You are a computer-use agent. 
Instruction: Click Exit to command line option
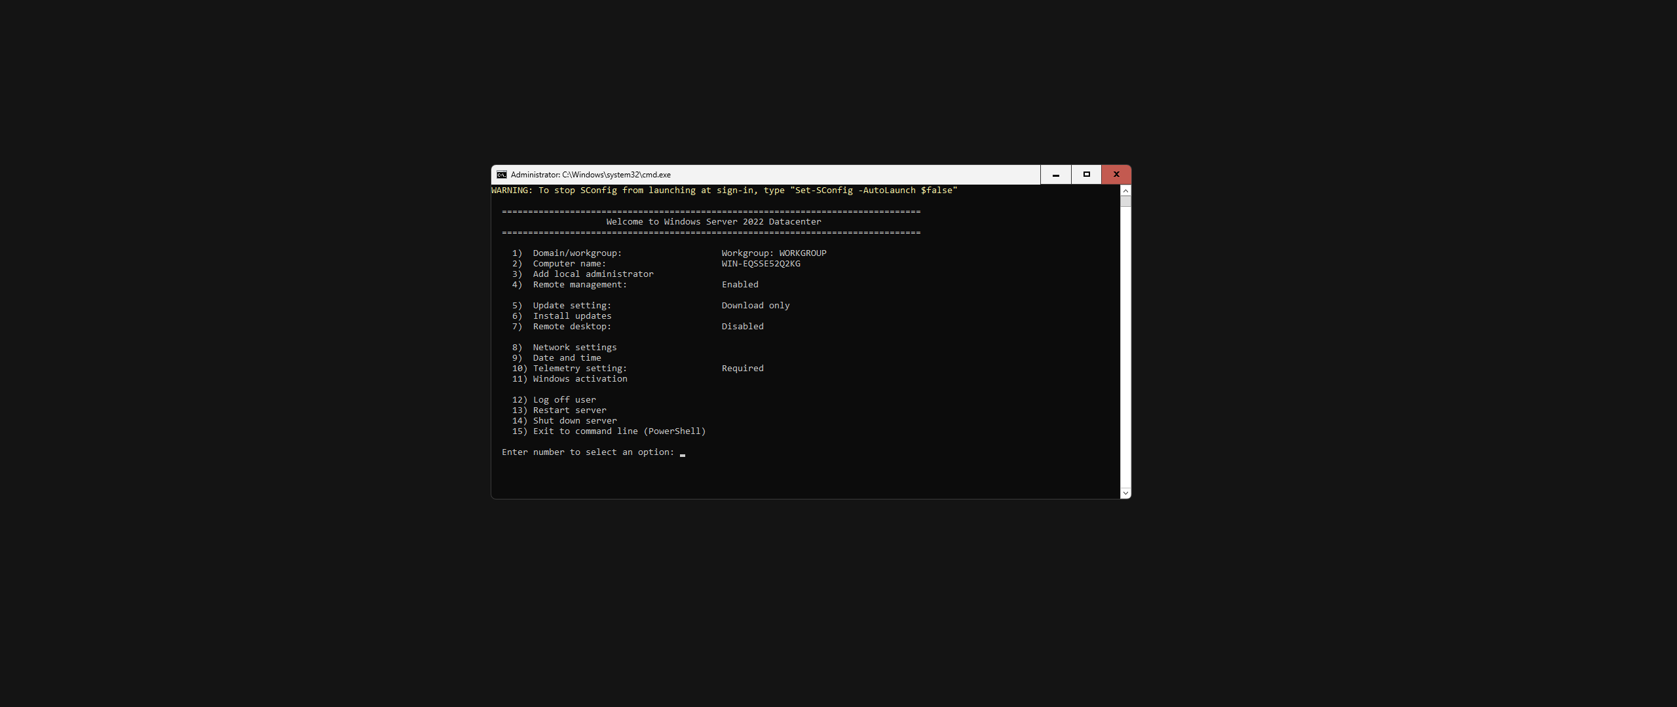[x=619, y=431]
